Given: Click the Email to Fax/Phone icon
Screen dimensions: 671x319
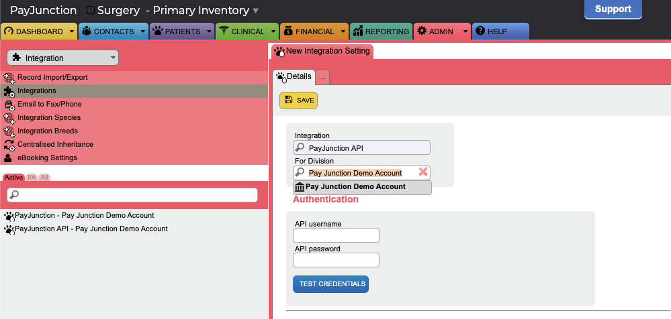Looking at the screenshot, I should point(9,105).
